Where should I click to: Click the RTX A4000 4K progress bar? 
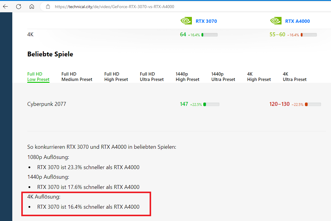click(x=309, y=35)
